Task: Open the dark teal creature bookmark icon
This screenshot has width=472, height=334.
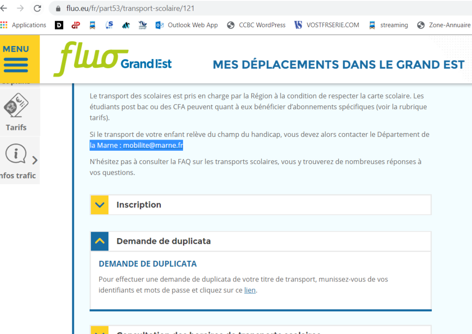Action: point(126,25)
